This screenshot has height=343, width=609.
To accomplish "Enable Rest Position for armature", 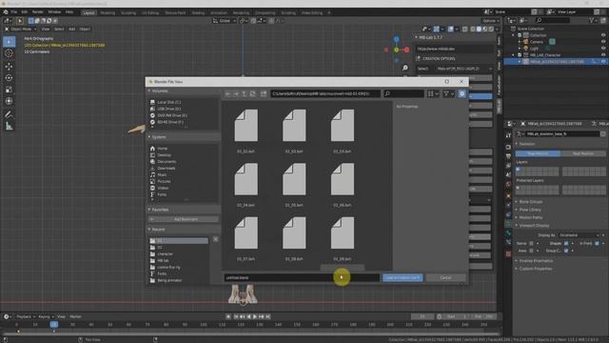I will click(583, 153).
